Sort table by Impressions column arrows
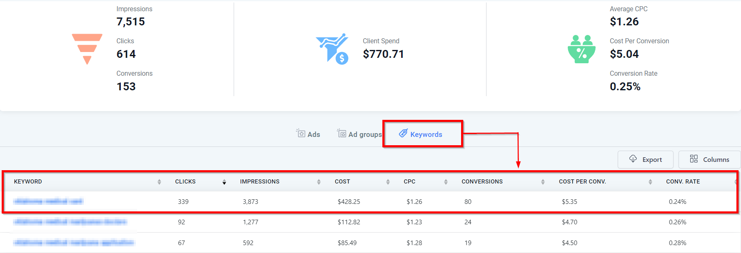741x253 pixels. (319, 182)
